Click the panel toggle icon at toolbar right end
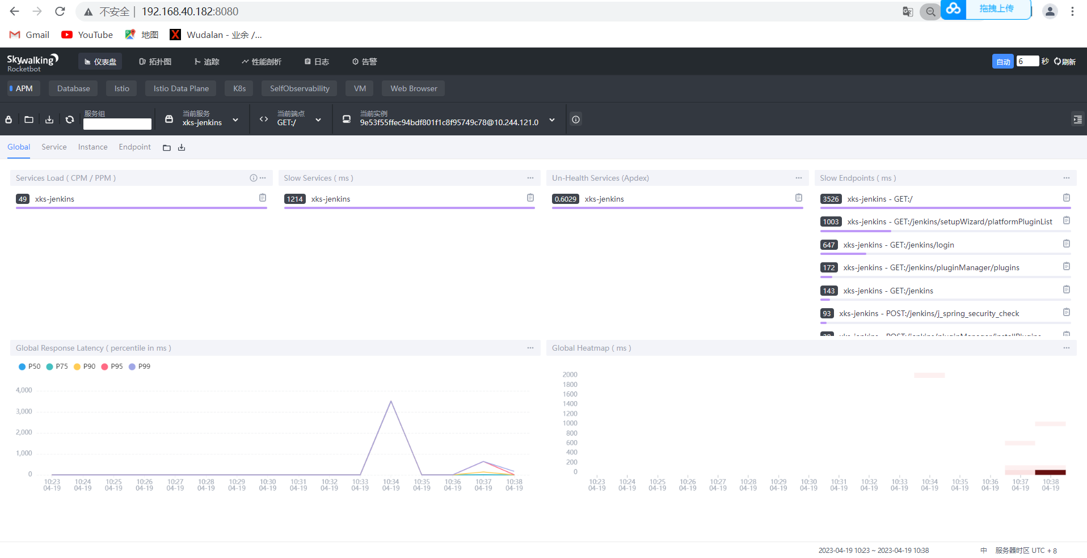Viewport: 1087px width, 558px height. point(1077,120)
